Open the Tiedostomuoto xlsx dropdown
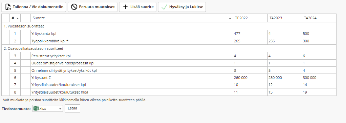 (48, 108)
